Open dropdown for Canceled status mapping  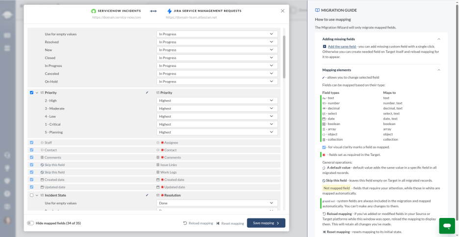click(x=217, y=74)
